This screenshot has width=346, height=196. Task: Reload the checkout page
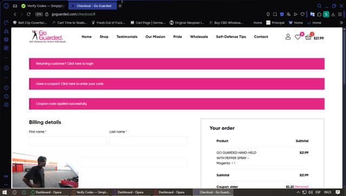[29, 14]
